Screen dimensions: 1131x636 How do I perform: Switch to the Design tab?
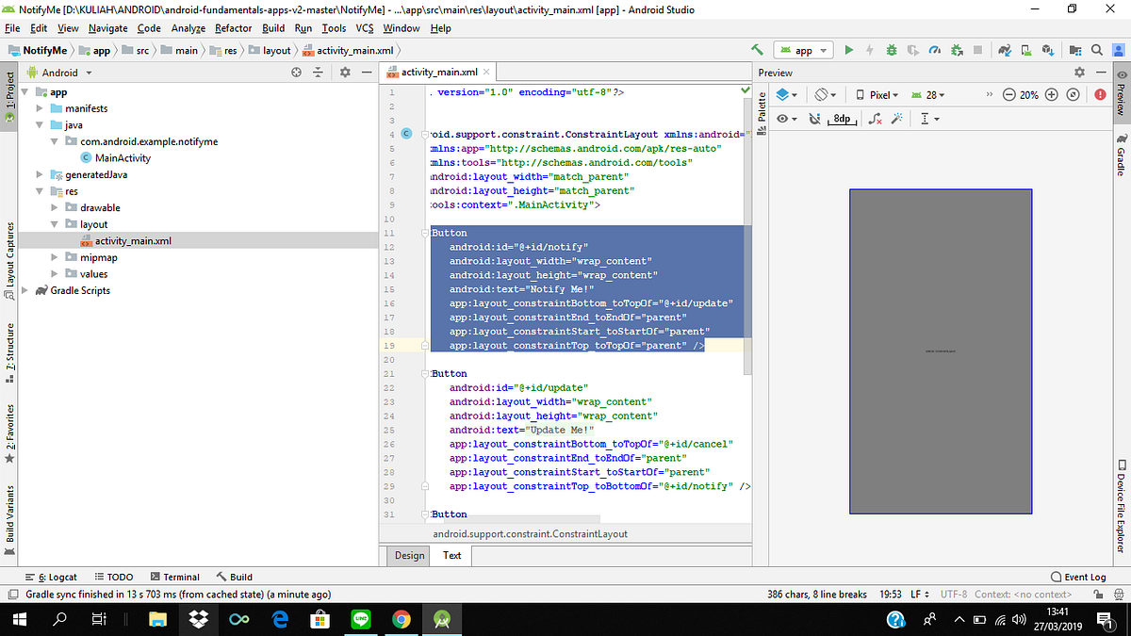coord(409,555)
